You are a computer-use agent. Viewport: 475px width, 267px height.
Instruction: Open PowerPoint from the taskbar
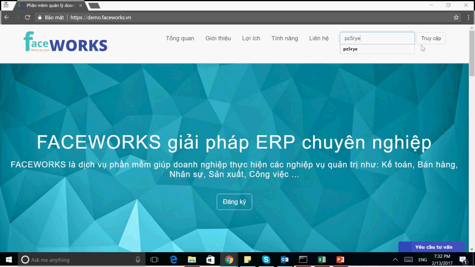340,260
